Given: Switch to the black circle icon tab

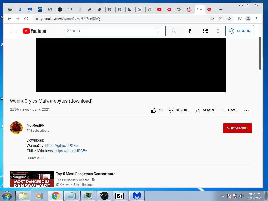Looking at the screenshot, I should click(x=60, y=9).
